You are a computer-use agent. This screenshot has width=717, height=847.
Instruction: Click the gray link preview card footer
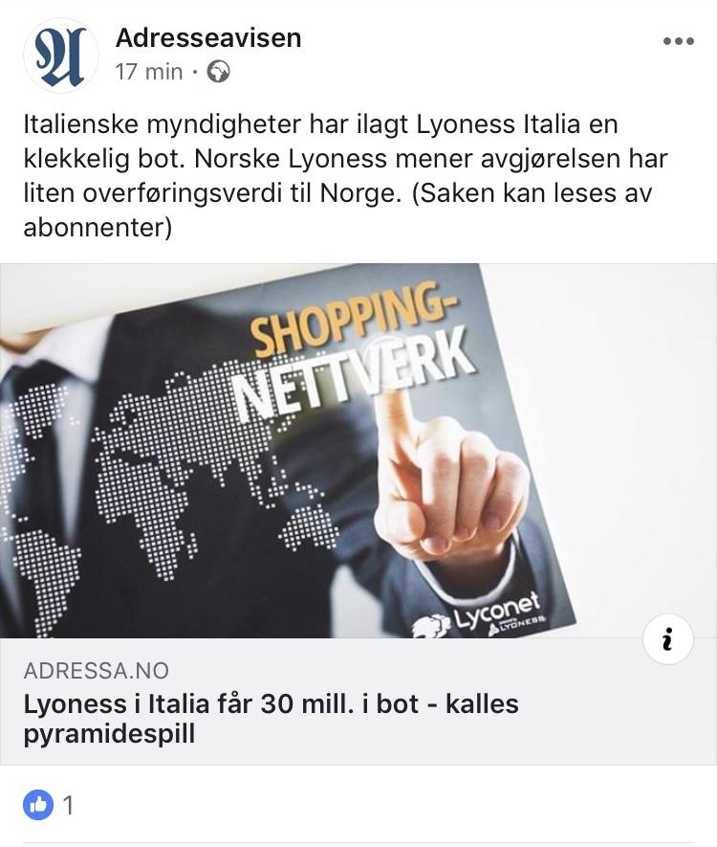(x=358, y=702)
